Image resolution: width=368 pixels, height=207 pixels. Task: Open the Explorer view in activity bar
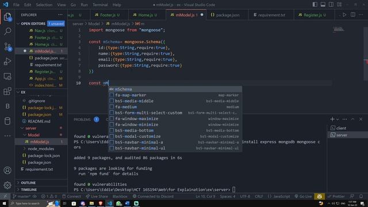pyautogui.click(x=7, y=17)
